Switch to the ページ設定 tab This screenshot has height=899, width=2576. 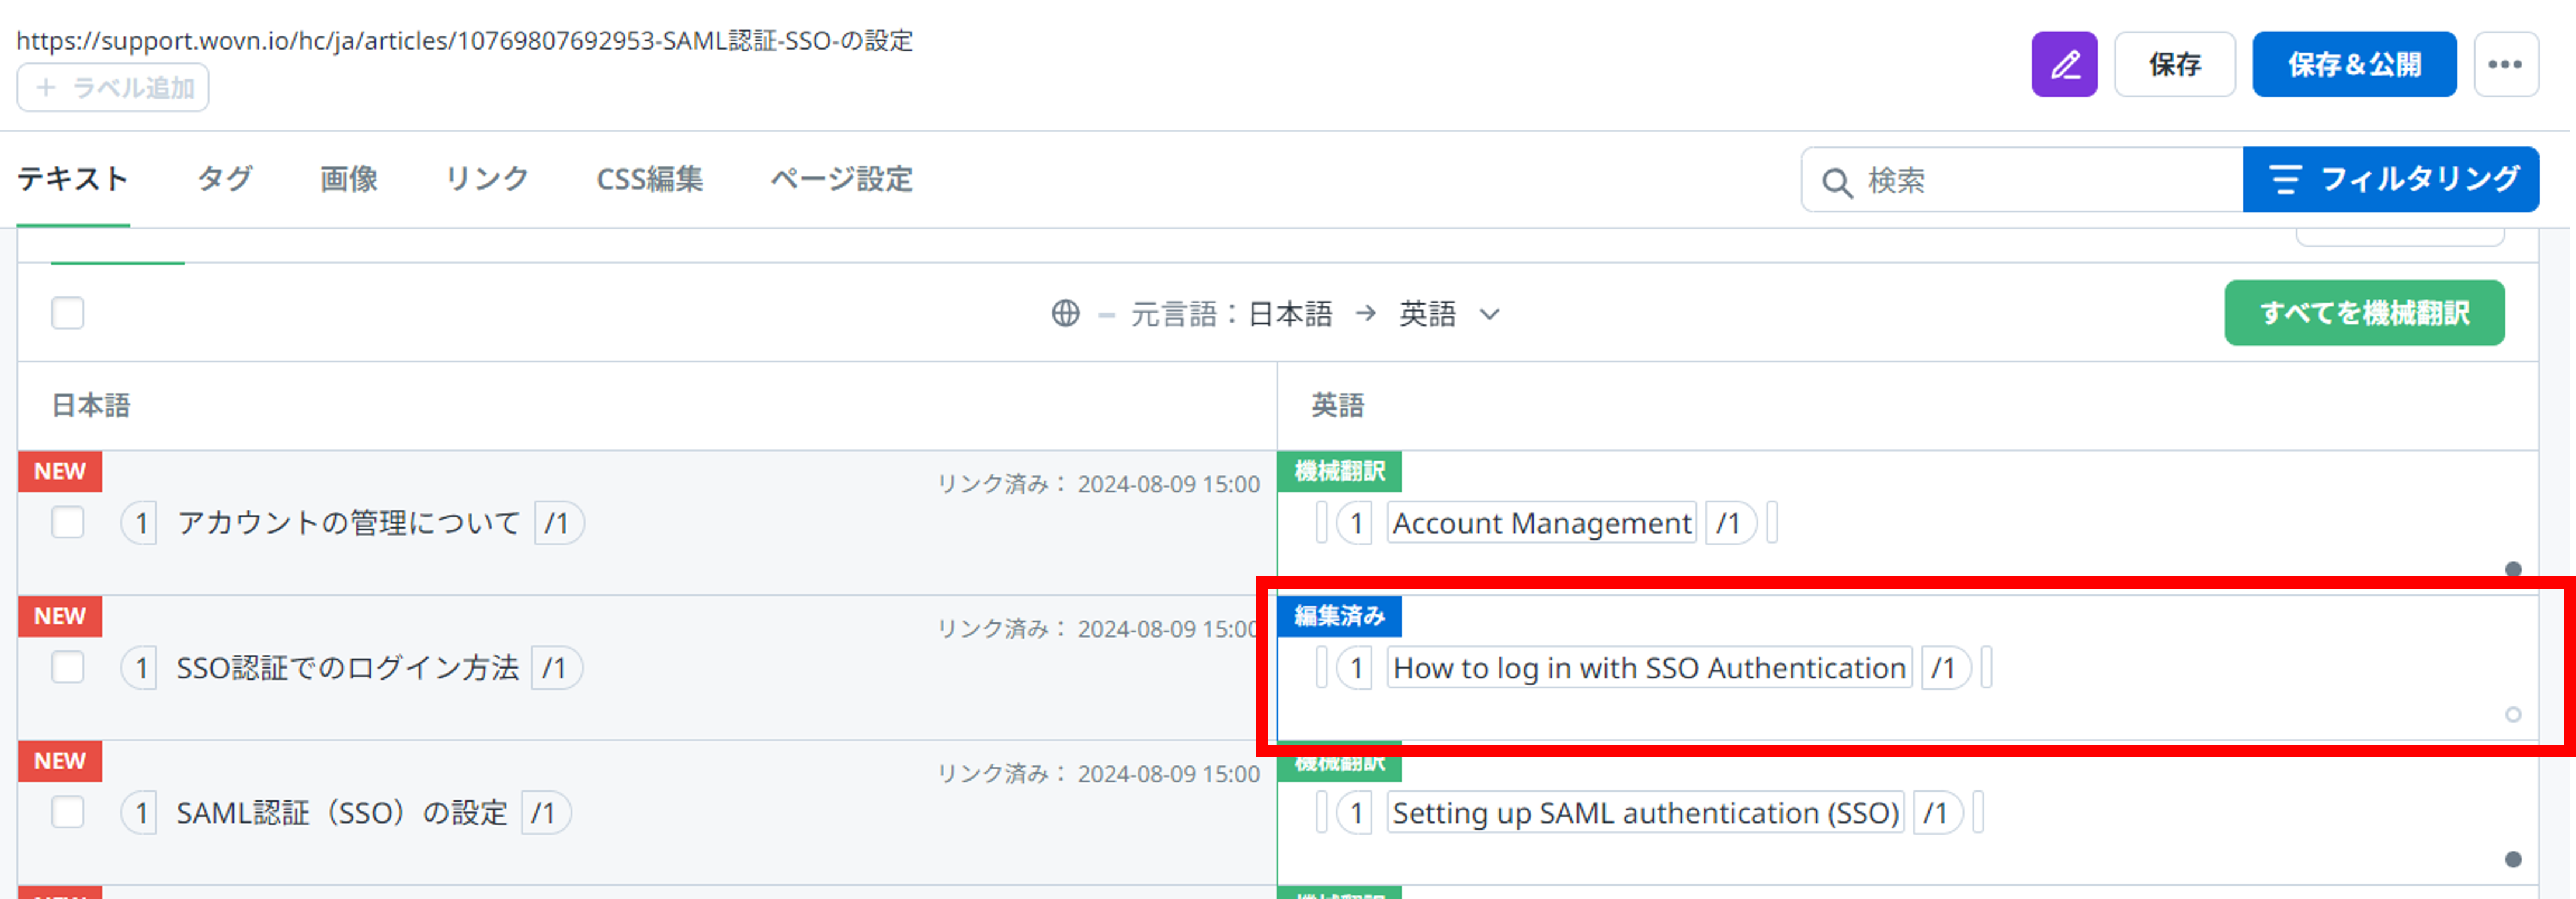click(x=841, y=180)
